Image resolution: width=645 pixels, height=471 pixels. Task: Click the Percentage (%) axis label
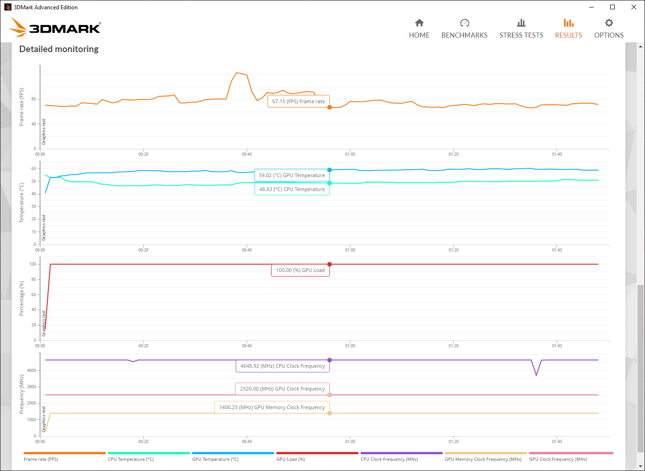(x=21, y=299)
